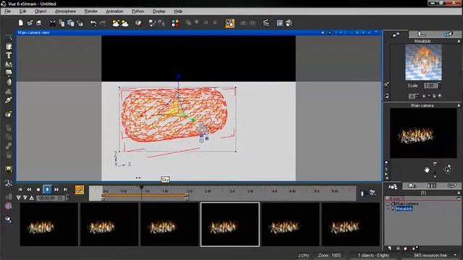This screenshot has width=463, height=260.
Task: Click the fast forward playback control
Action: coord(56,189)
